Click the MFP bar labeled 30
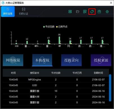 coord(59,40)
